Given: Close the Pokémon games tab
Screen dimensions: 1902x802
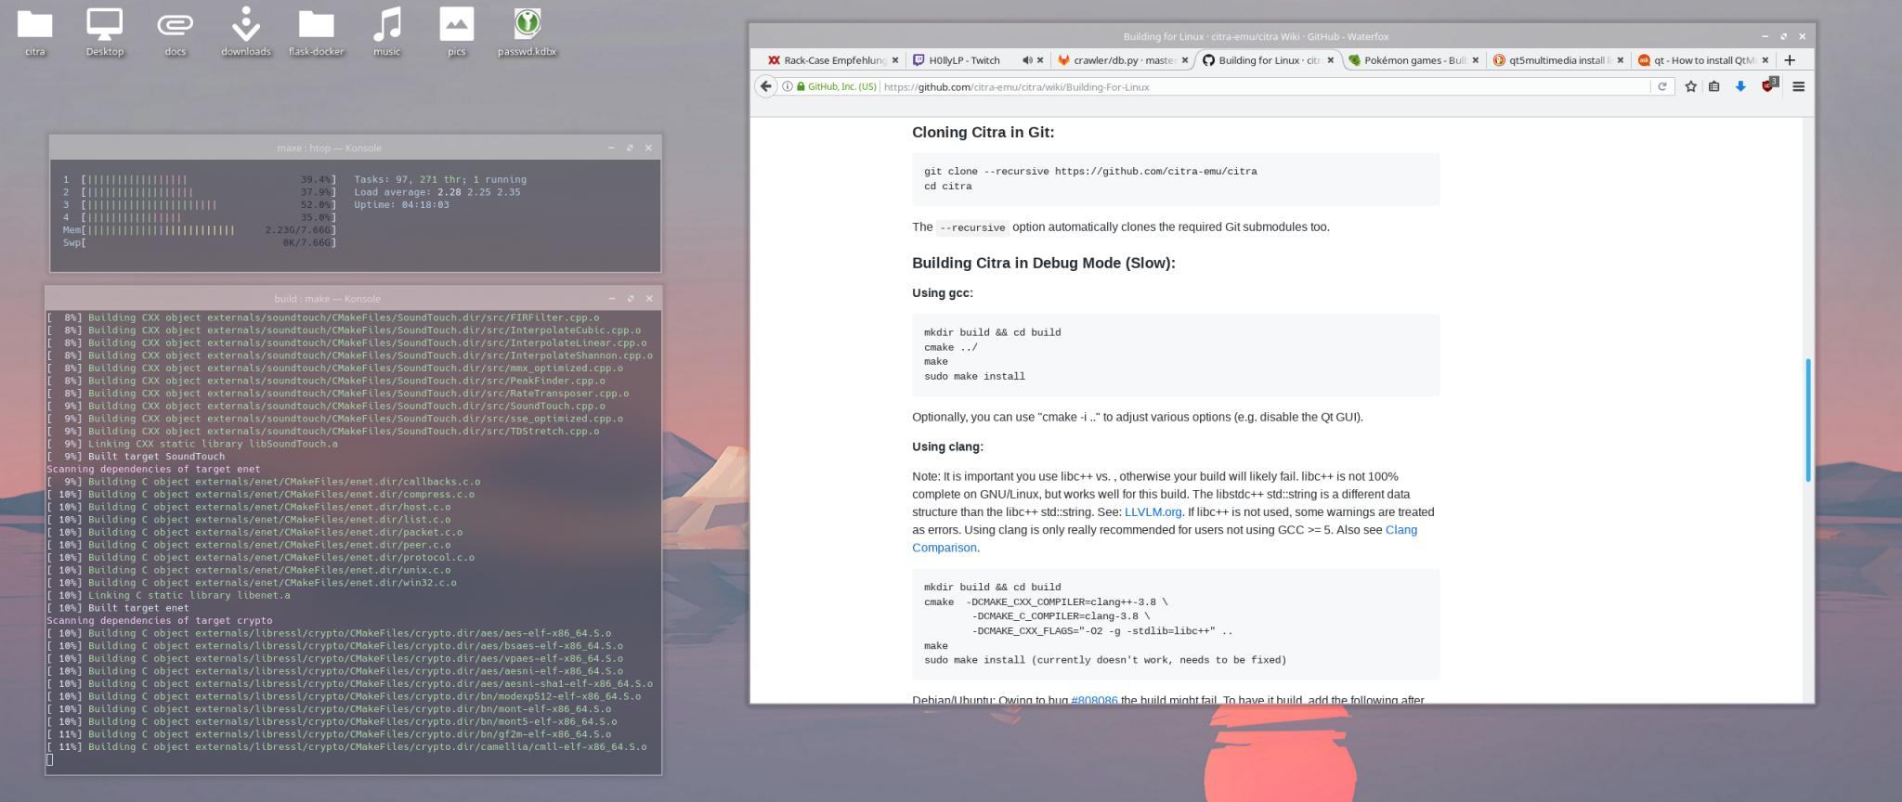Looking at the screenshot, I should [x=1476, y=60].
